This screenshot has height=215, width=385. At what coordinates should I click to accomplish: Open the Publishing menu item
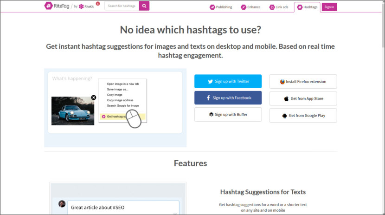221,7
